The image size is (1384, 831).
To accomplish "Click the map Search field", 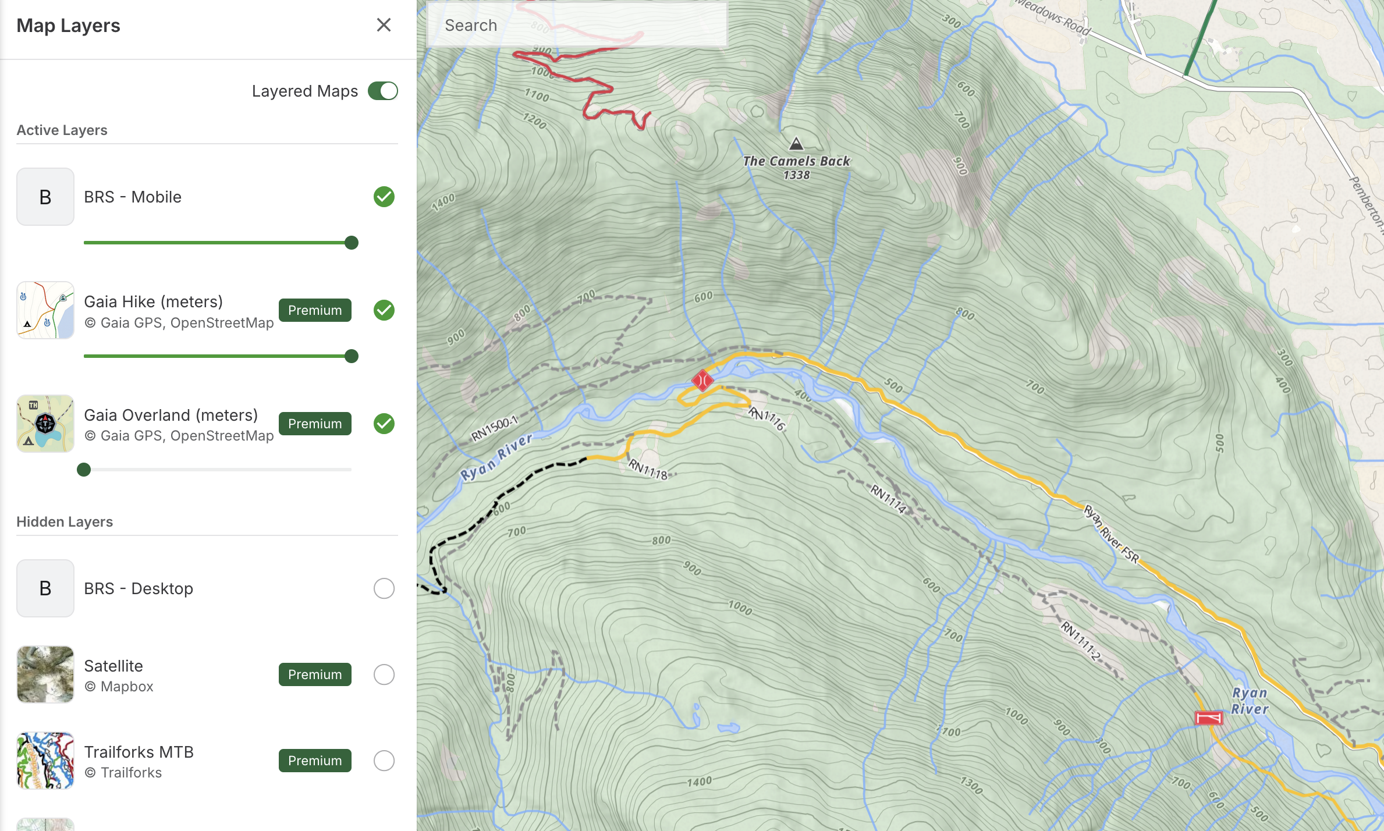I will [576, 26].
